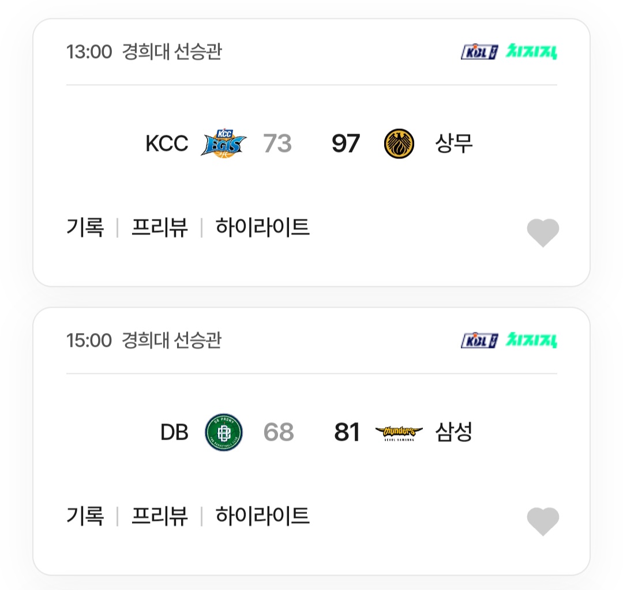This screenshot has width=623, height=590.
Task: Click the KCC Egis team logo
Action: (x=224, y=143)
